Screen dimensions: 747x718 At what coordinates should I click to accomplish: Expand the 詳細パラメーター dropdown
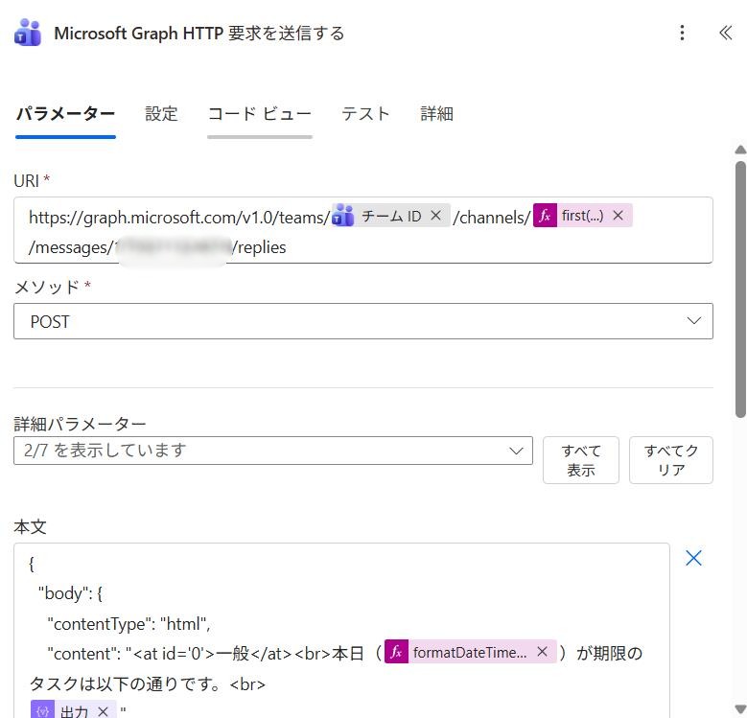(x=273, y=451)
